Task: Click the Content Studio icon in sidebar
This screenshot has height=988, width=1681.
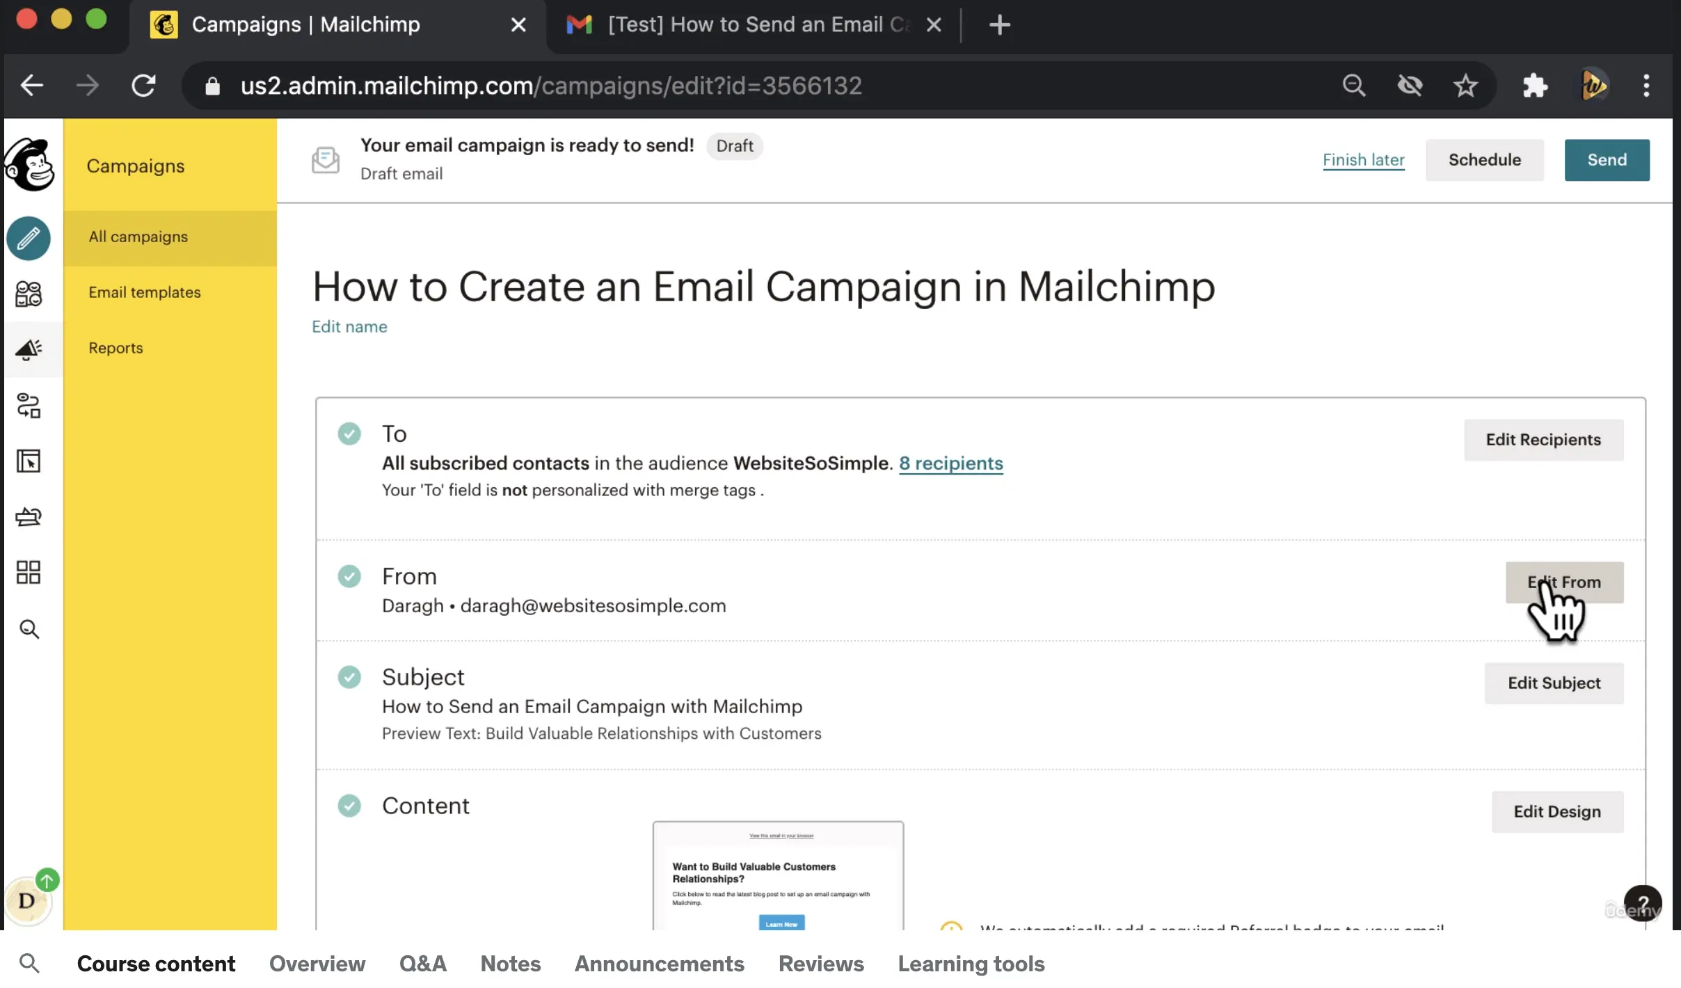Action: [29, 517]
